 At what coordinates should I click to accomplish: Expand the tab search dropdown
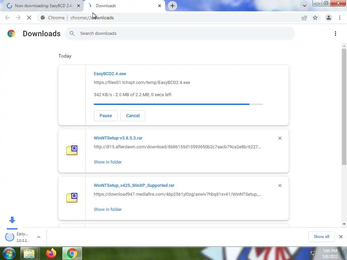pos(305,6)
